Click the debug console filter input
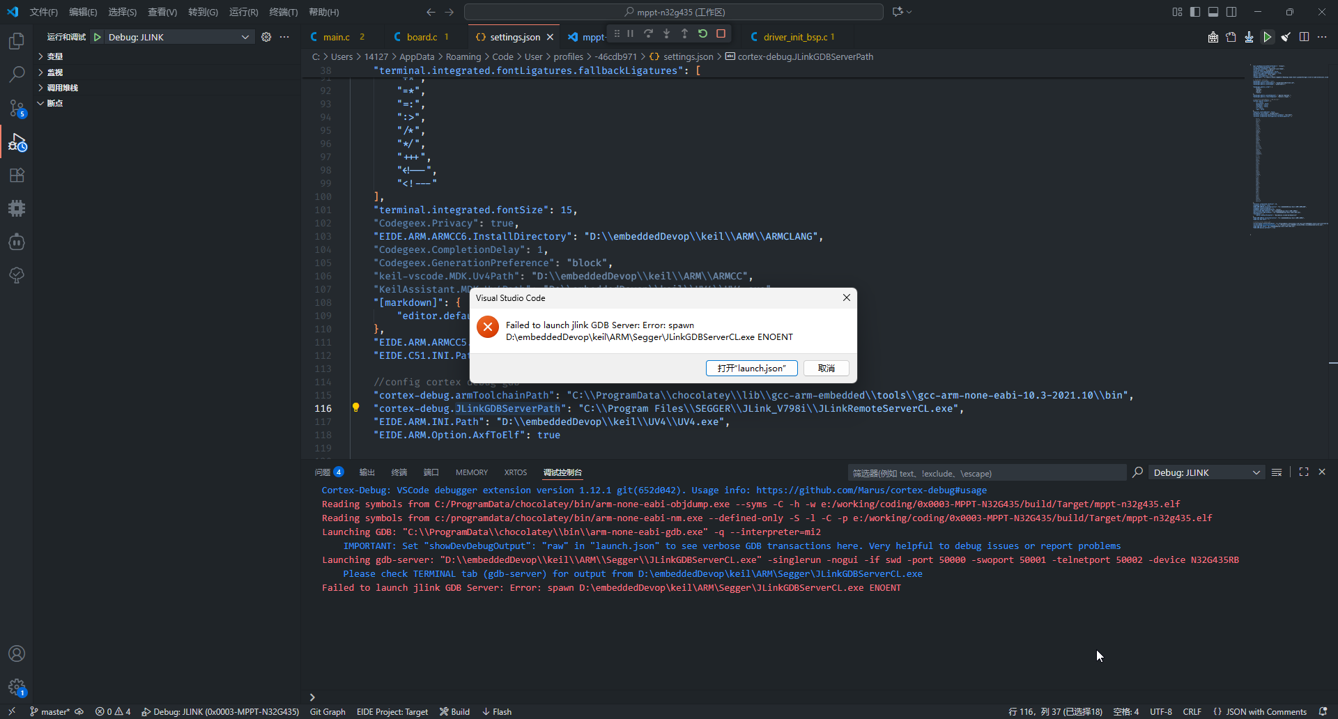The image size is (1338, 719). 986,473
